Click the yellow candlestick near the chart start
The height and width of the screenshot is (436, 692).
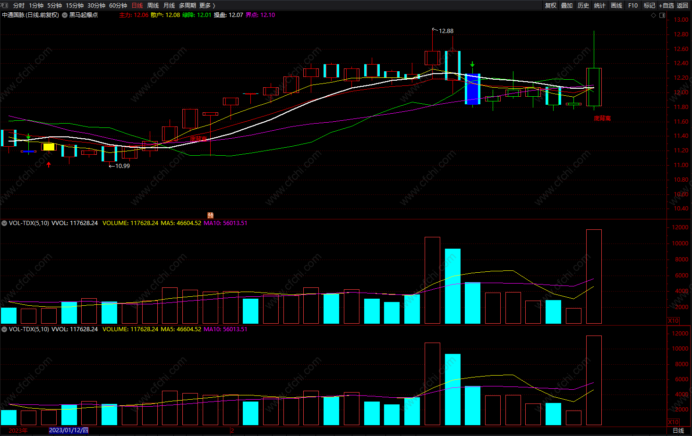pyautogui.click(x=49, y=147)
